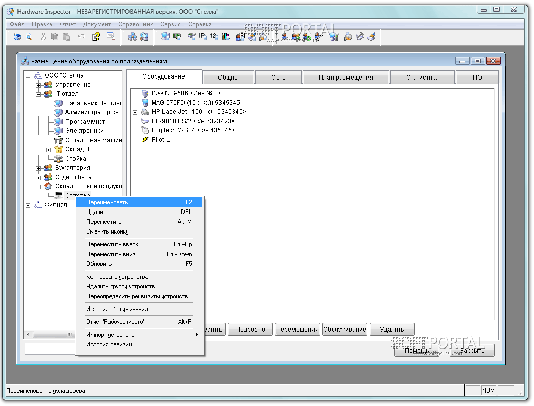
Task: Click the Logitech M-S34 mouse icon
Action: [145, 130]
